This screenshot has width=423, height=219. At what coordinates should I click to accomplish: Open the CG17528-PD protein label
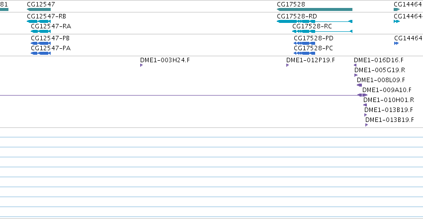pyautogui.click(x=314, y=38)
